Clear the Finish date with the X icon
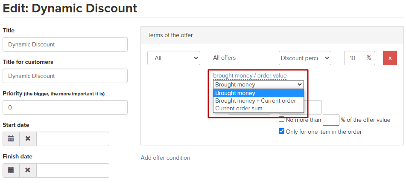 pyautogui.click(x=28, y=170)
